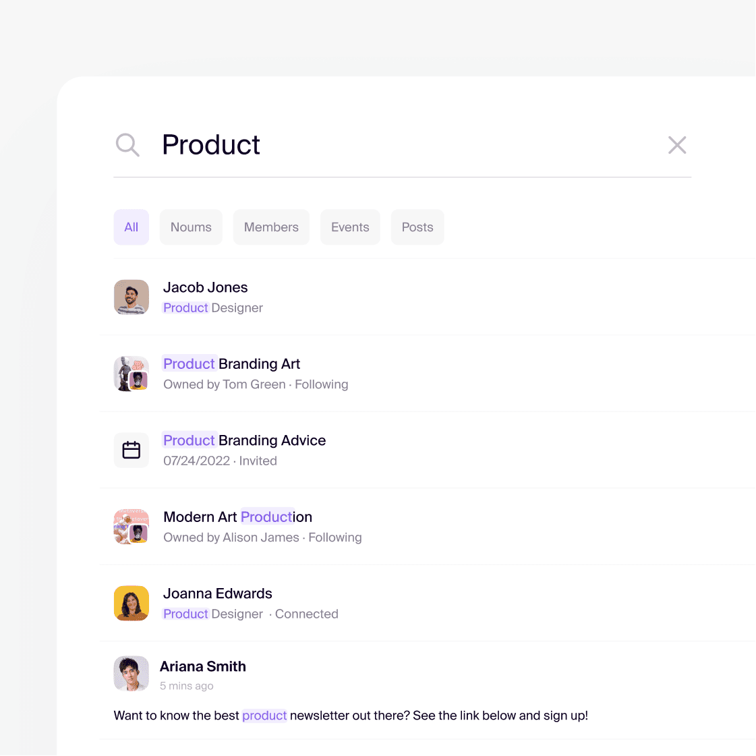The width and height of the screenshot is (756, 756).
Task: Open the Modern Art Production result
Action: [428, 527]
